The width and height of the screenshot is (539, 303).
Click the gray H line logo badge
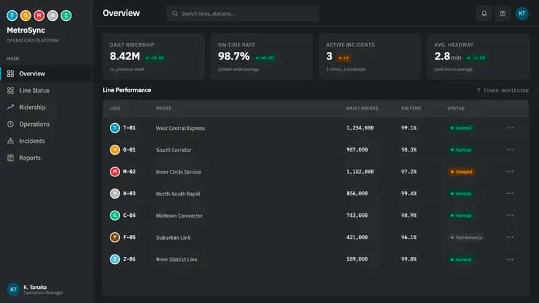(x=53, y=15)
